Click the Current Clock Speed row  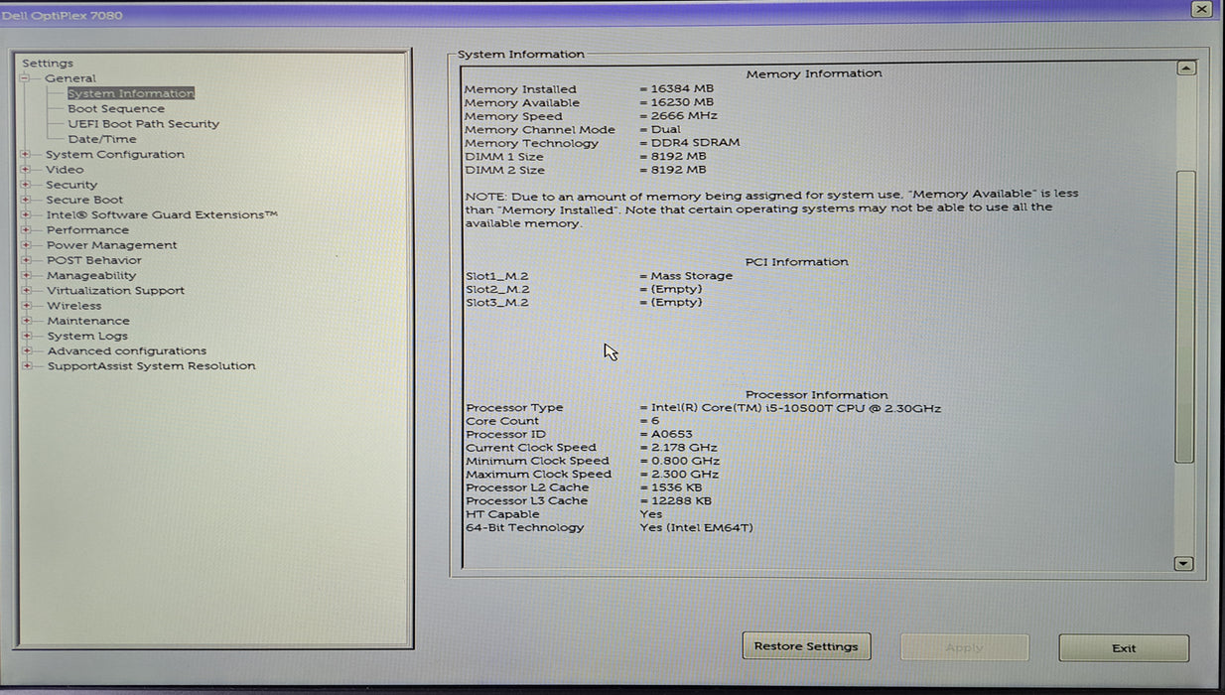click(593, 448)
